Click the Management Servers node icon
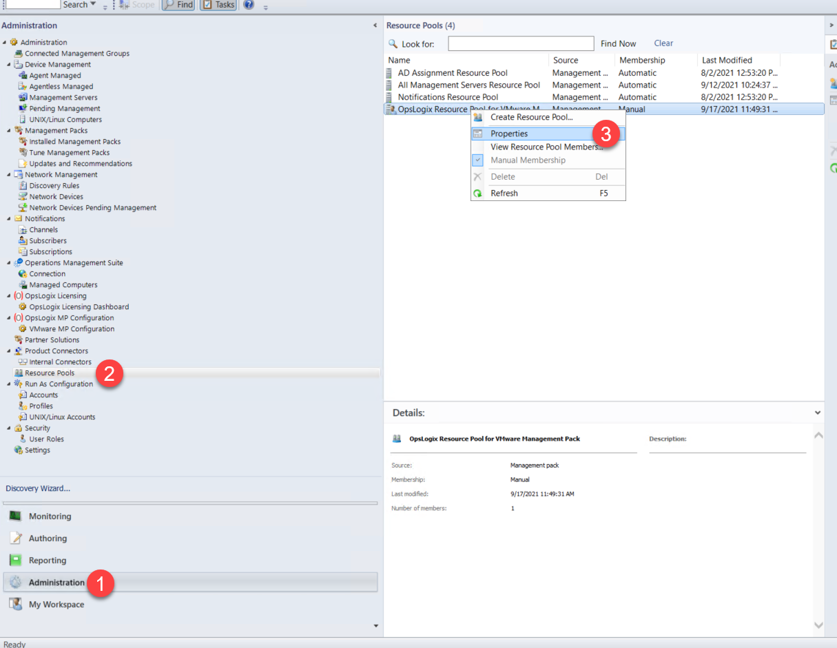Image resolution: width=837 pixels, height=648 pixels. click(23, 98)
